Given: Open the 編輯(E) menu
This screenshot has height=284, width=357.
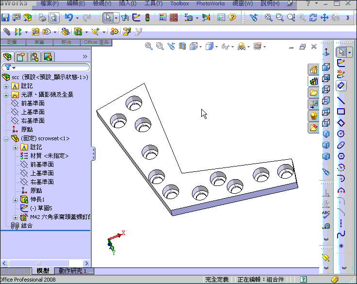Looking at the screenshot, I should (x=76, y=3).
